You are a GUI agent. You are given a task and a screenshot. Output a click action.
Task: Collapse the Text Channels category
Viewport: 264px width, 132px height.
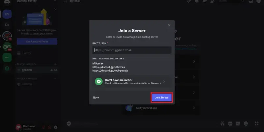tap(26, 64)
